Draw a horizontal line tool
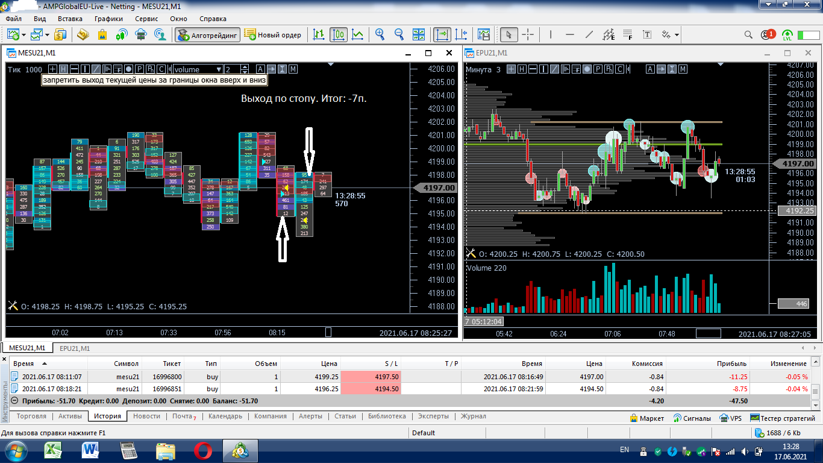This screenshot has height=463, width=823. [570, 34]
